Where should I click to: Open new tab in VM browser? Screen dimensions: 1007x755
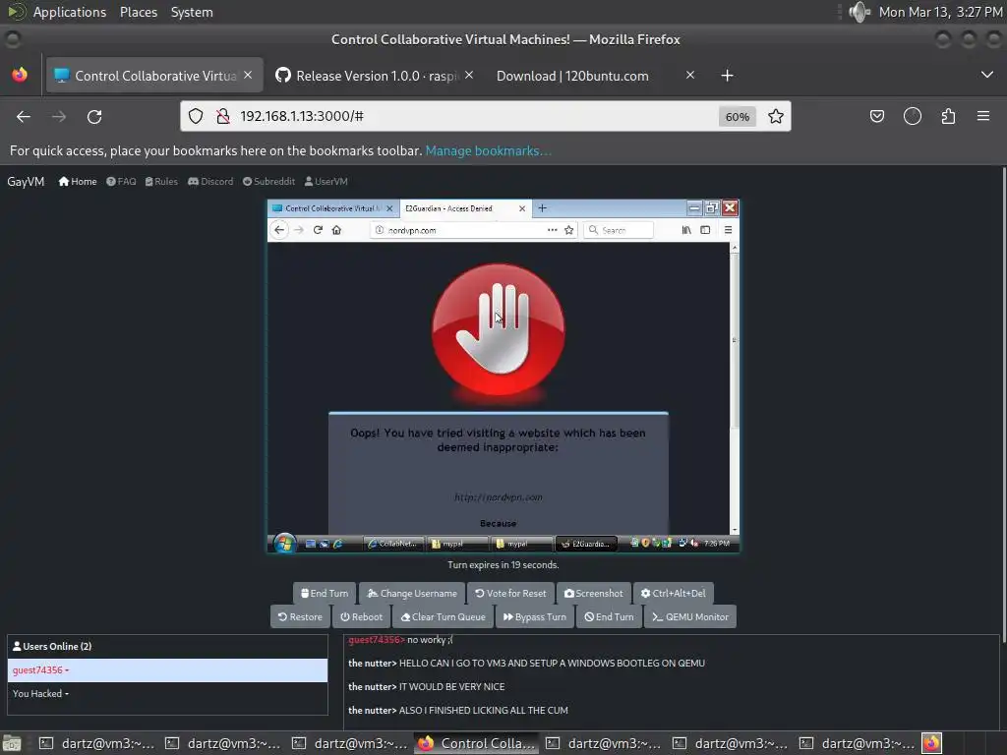coord(543,208)
